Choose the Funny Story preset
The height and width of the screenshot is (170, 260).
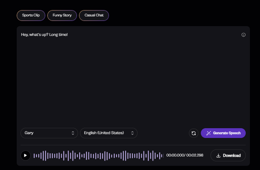pos(62,15)
